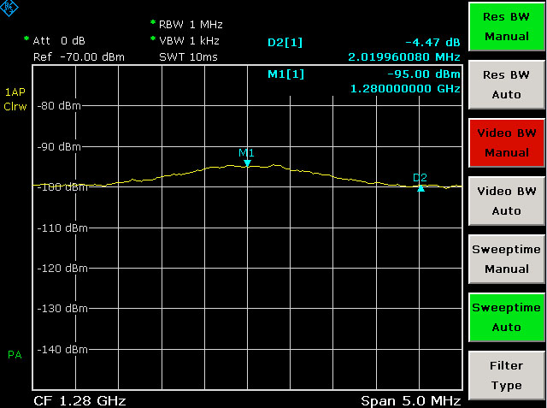Click the Ref -70.00 dBm reference level
The height and width of the screenshot is (408, 547).
(79, 56)
